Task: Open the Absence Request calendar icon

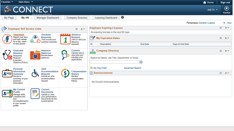Action: tap(65, 39)
